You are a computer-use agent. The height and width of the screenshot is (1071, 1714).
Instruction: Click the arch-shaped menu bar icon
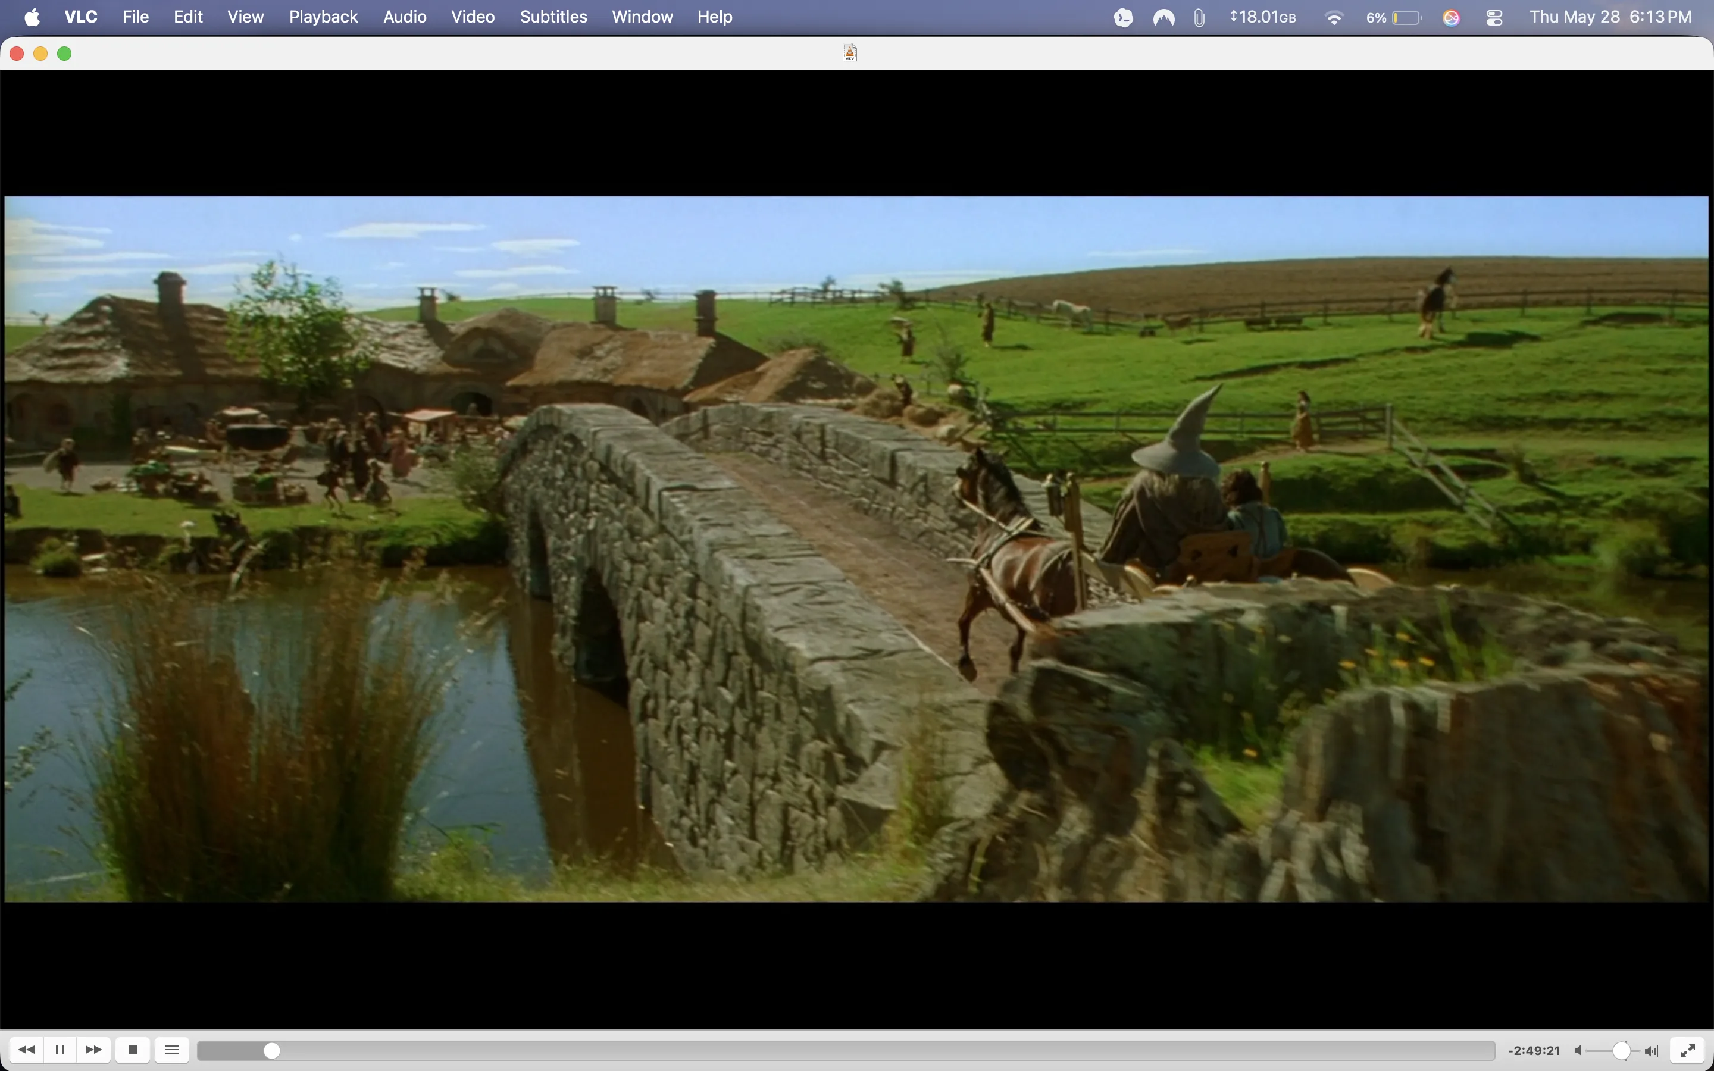click(x=1163, y=18)
